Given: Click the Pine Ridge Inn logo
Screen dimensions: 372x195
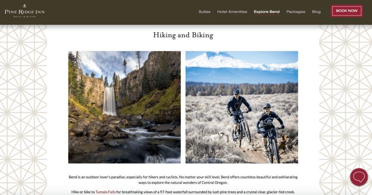Looking at the screenshot, I should (25, 11).
